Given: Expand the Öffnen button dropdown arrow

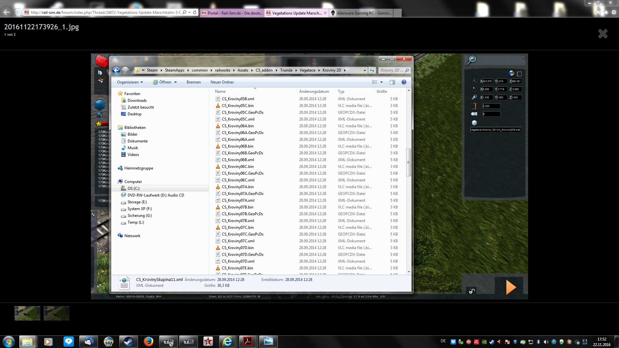Looking at the screenshot, I should 176,82.
